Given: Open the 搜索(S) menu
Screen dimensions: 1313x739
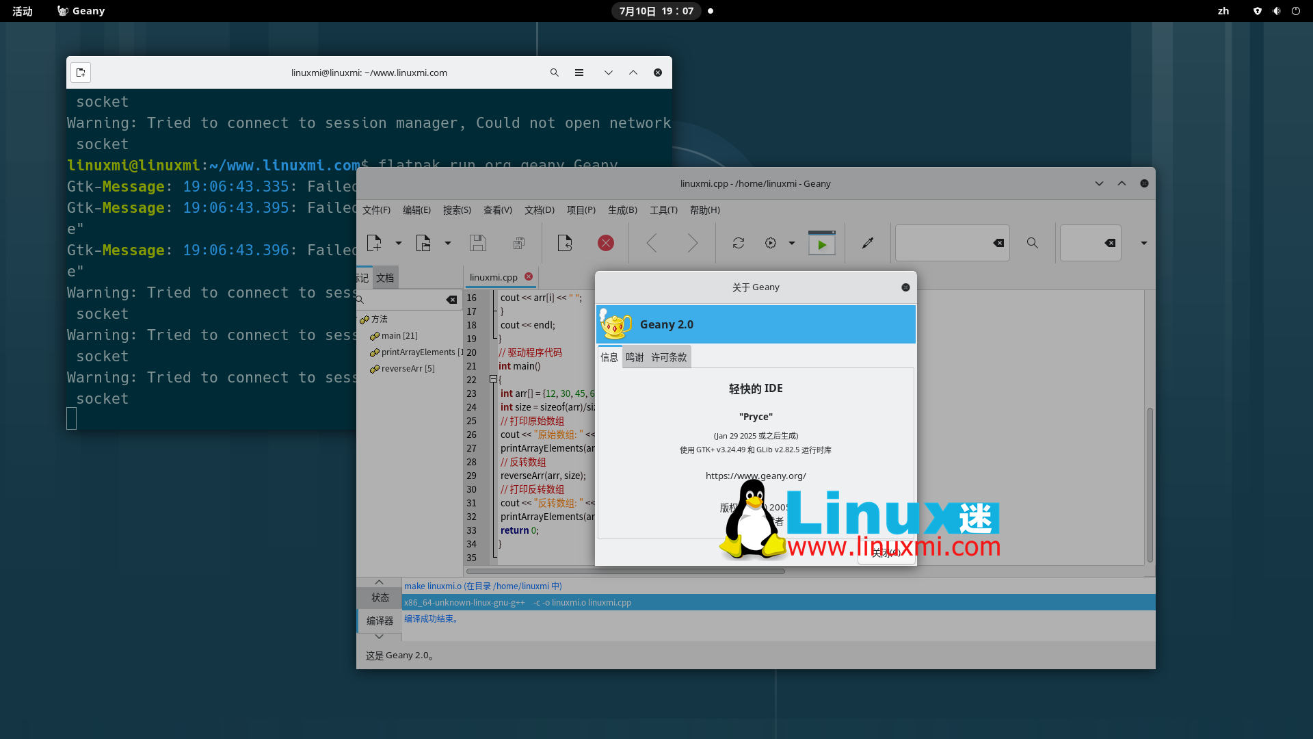Looking at the screenshot, I should pos(457,210).
